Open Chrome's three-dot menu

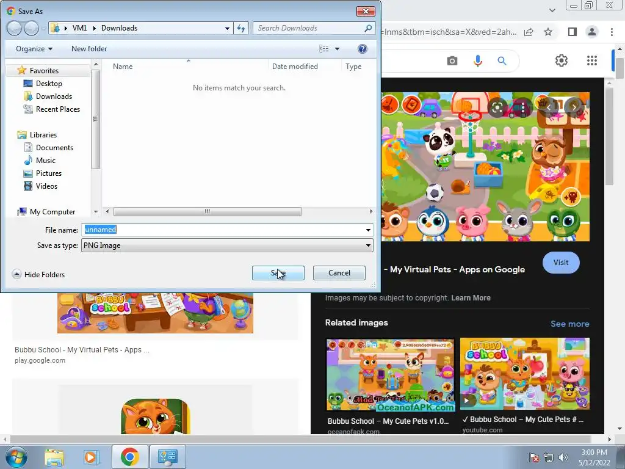click(x=612, y=32)
